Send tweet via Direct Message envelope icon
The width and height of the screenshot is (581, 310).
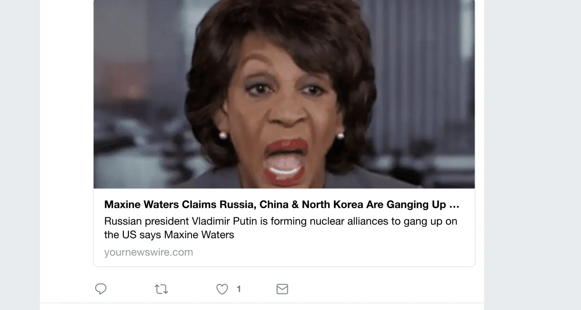[x=282, y=289]
